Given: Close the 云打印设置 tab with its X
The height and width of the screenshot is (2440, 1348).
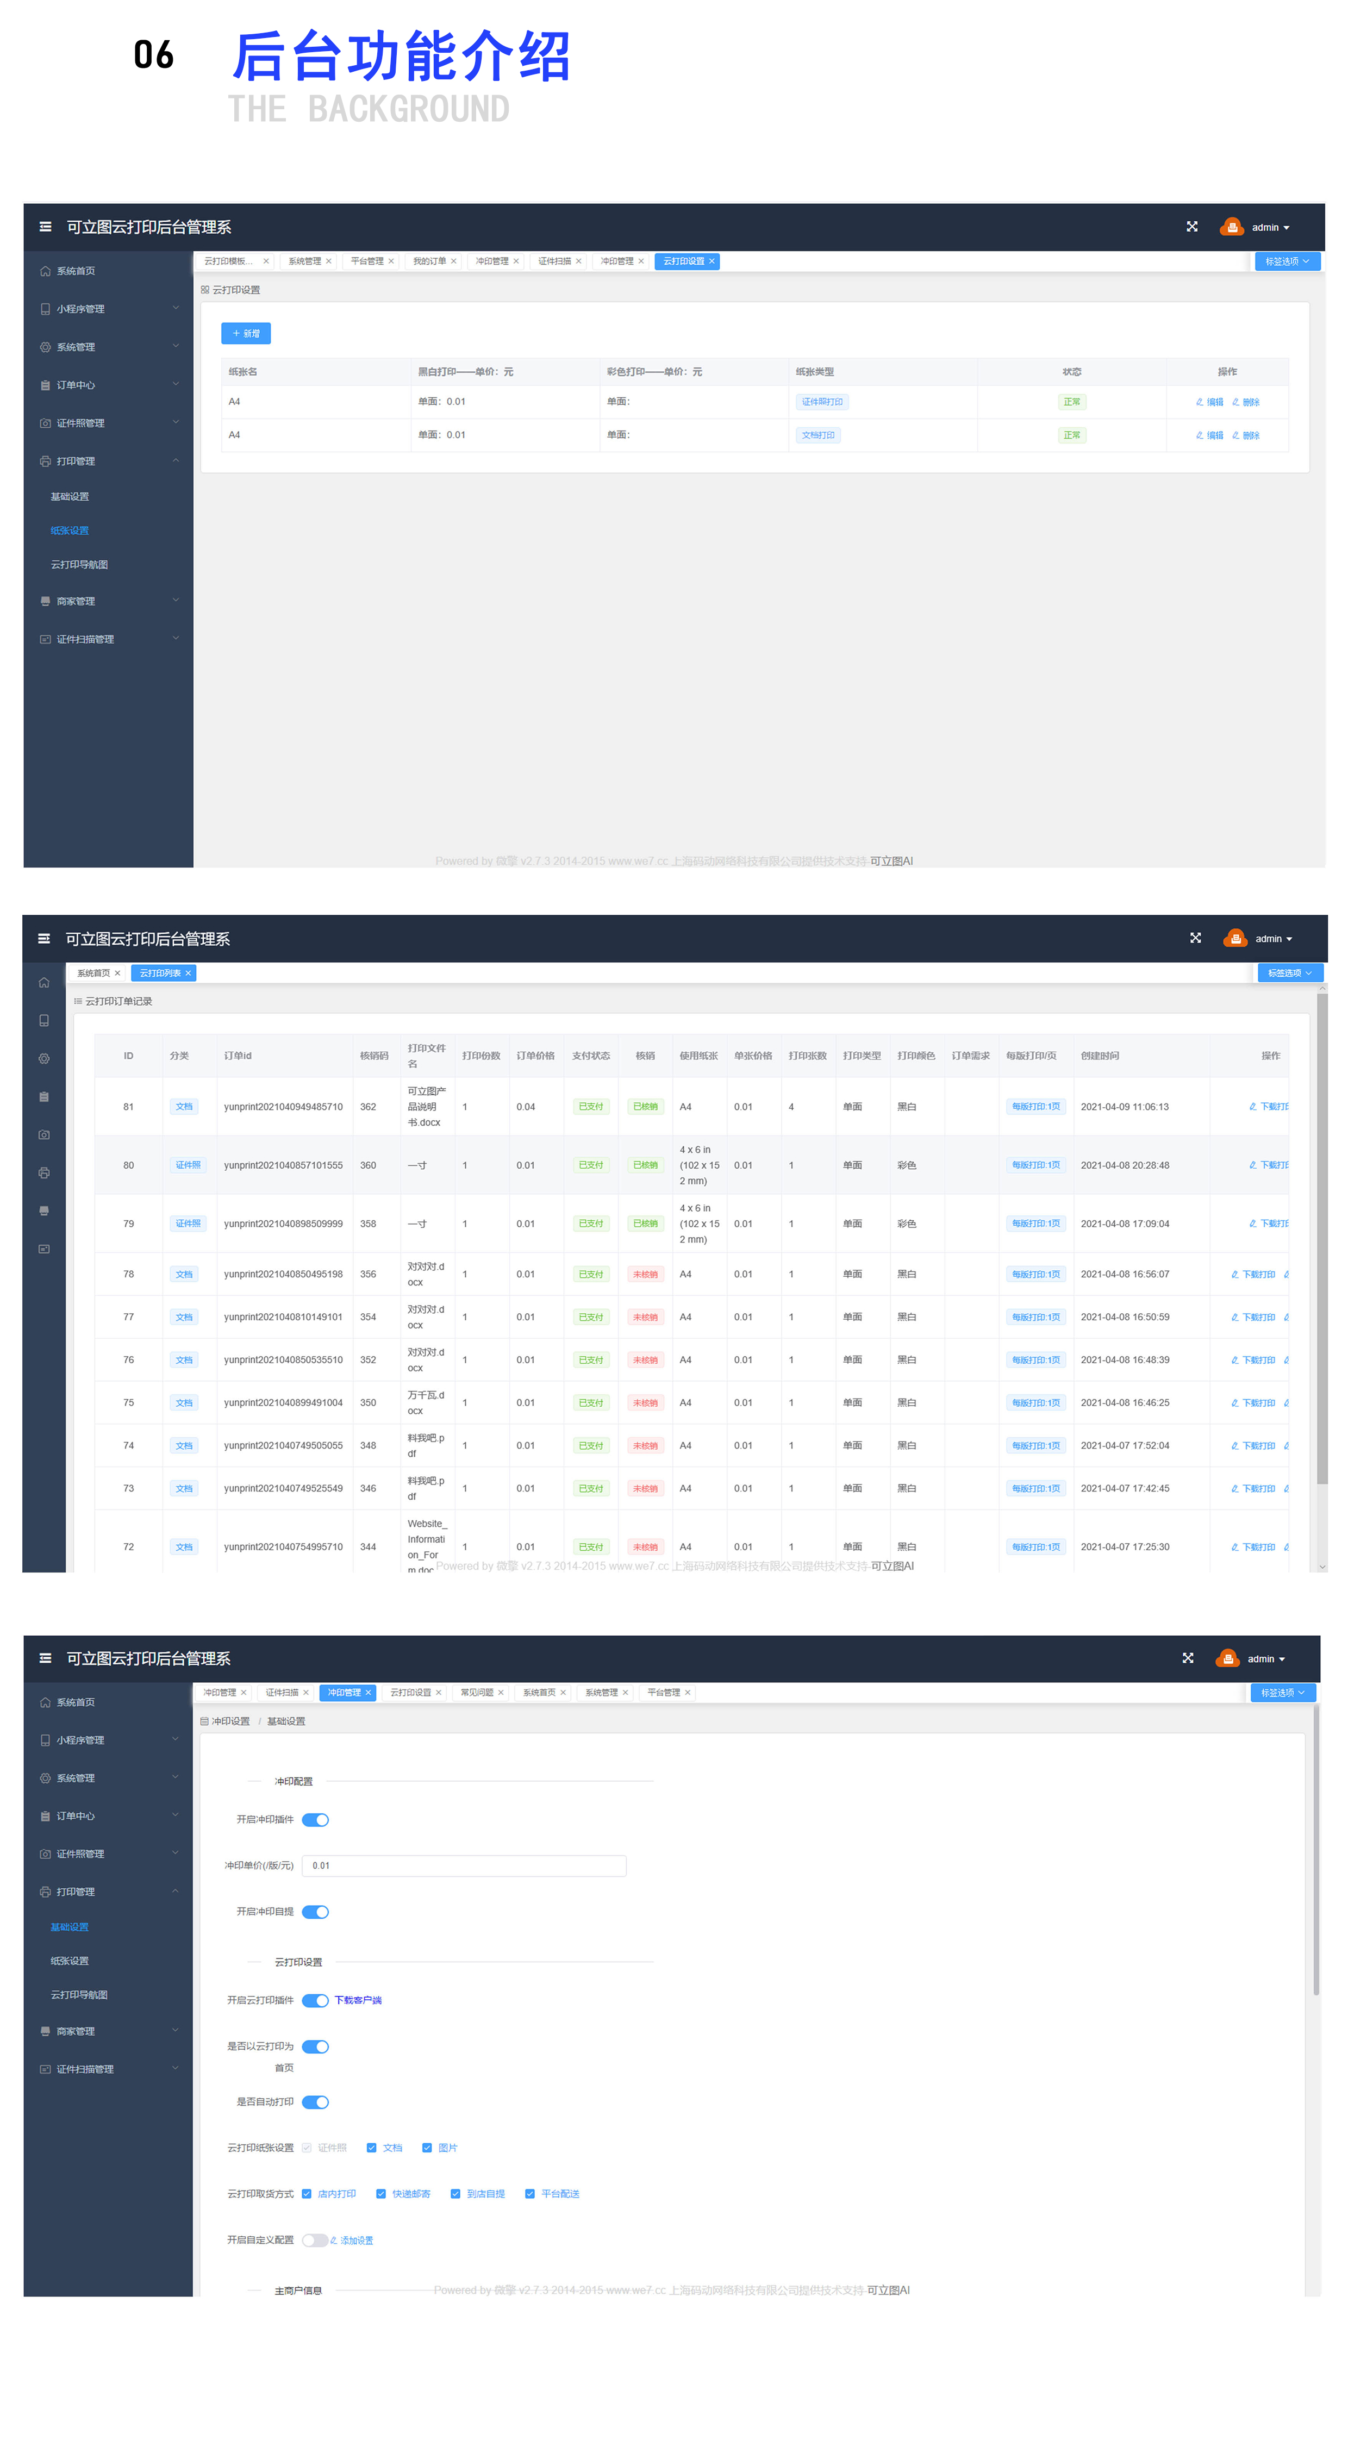Looking at the screenshot, I should [712, 261].
